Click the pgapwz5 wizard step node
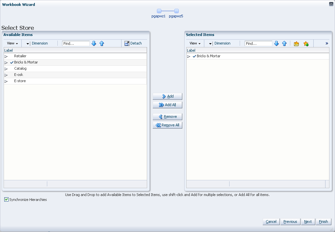This screenshot has width=335, height=232. [x=176, y=11]
